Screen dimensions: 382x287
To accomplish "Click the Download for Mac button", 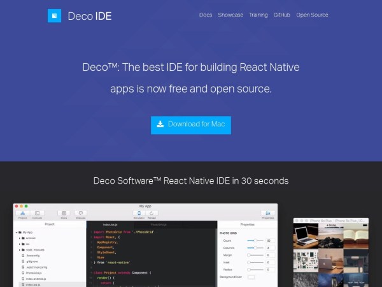I will [x=191, y=124].
